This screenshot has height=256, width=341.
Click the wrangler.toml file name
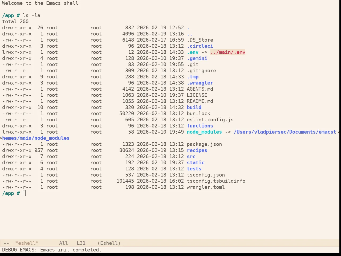[206, 187]
